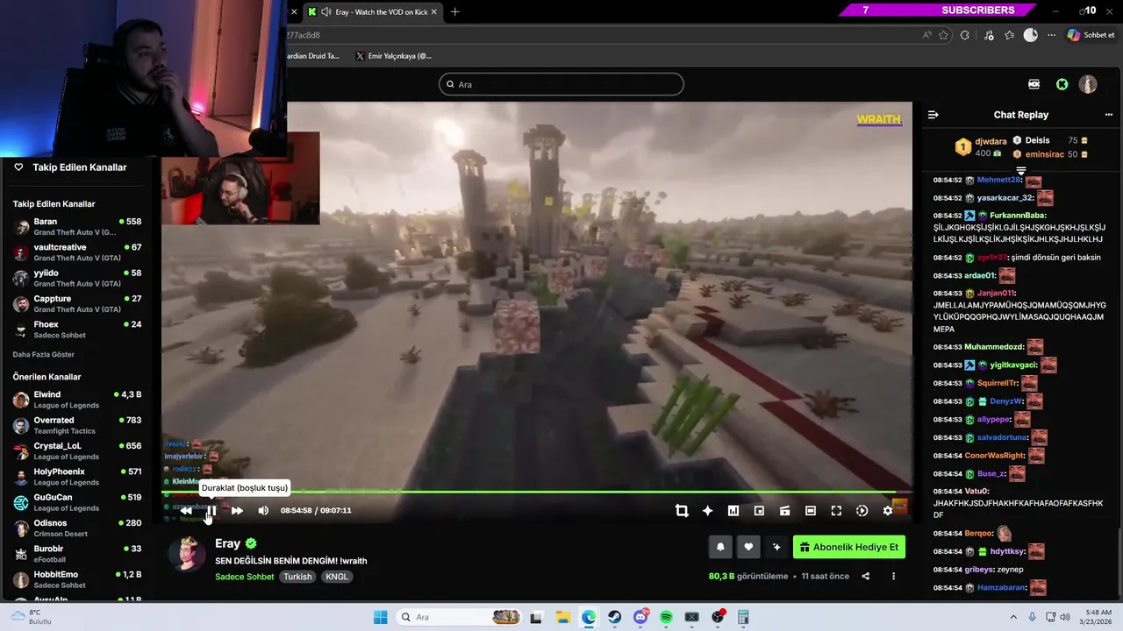
Task: Pause the VOD playback
Action: [x=211, y=510]
